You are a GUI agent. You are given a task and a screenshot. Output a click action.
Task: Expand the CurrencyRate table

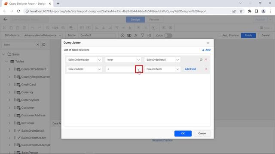tap(9, 100)
